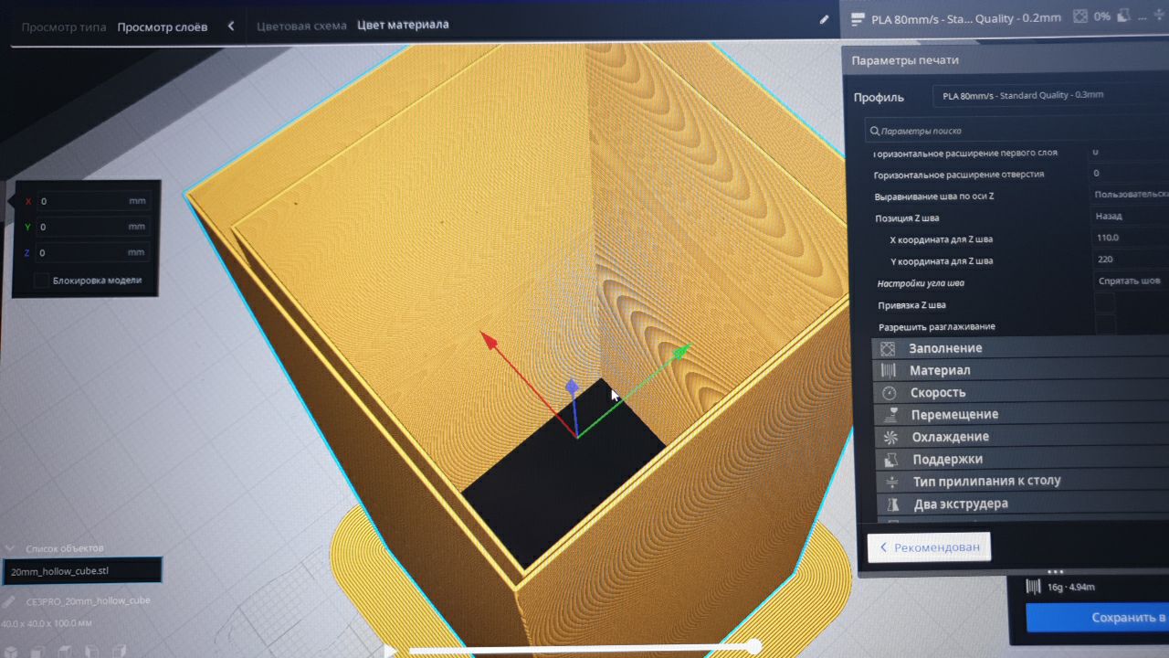
Task: Open the Просмотр слоёв view type selector
Action: [162, 27]
